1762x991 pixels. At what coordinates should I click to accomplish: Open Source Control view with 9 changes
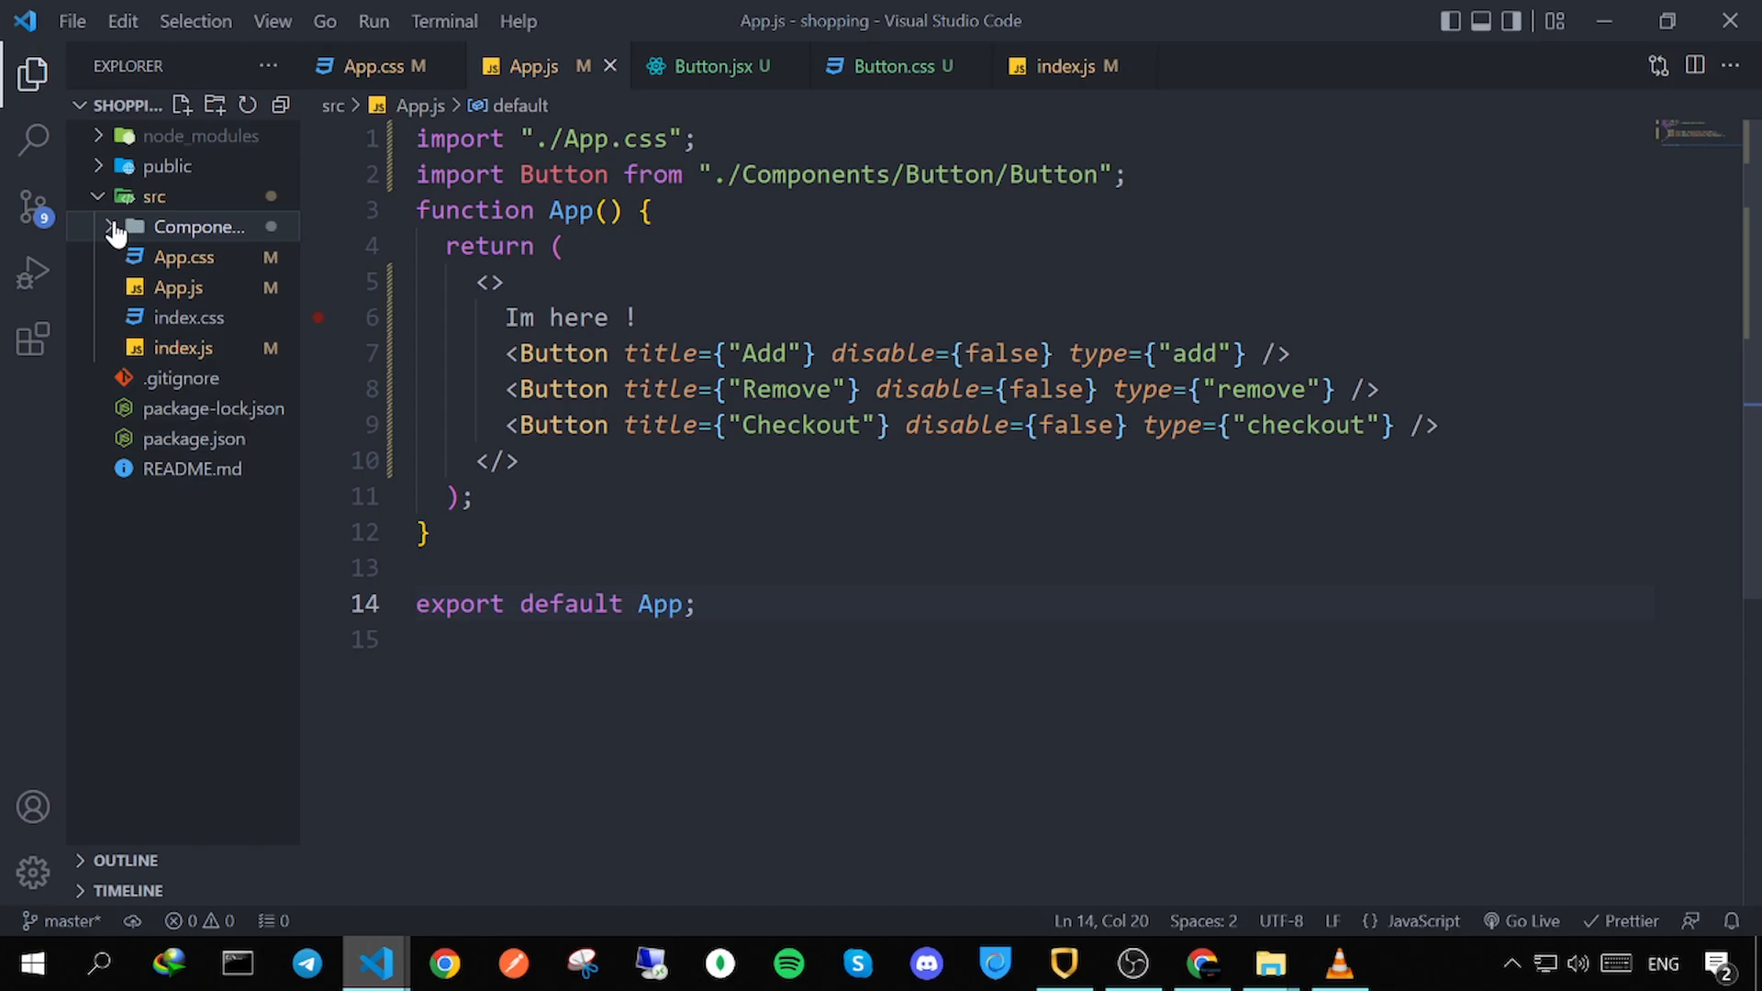click(33, 206)
